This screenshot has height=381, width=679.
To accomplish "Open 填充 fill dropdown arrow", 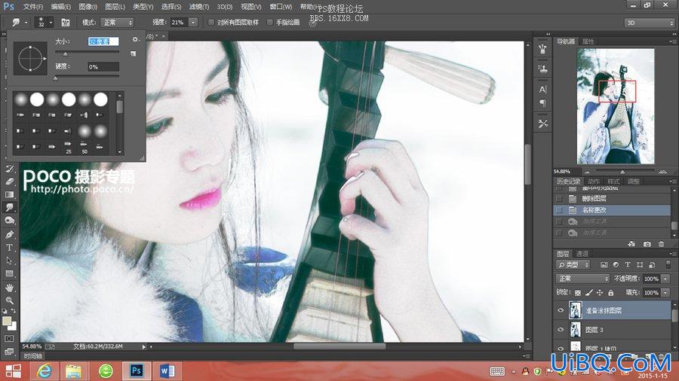I will pos(666,293).
